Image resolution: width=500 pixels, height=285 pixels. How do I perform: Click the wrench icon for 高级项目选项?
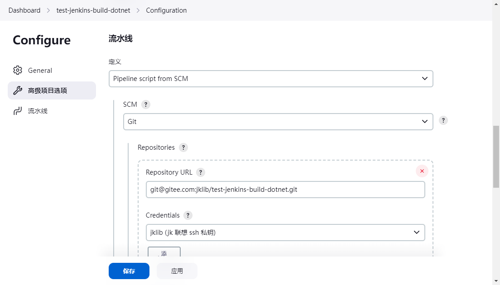point(18,90)
